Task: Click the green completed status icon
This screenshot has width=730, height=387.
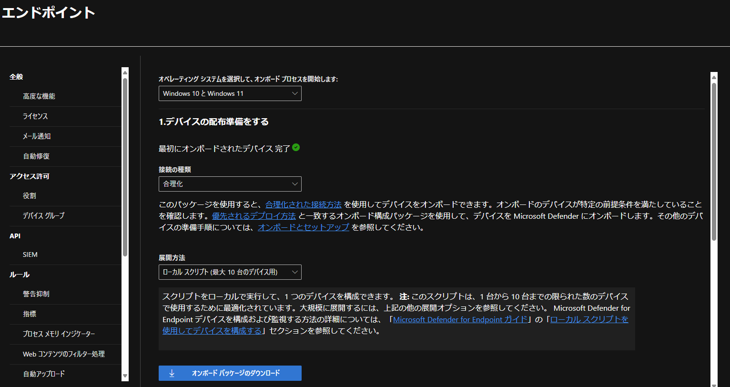Action: point(296,148)
